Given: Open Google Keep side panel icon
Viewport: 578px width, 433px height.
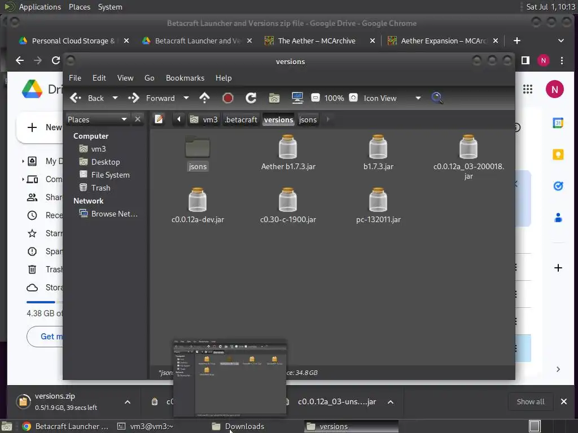Looking at the screenshot, I should click(558, 154).
